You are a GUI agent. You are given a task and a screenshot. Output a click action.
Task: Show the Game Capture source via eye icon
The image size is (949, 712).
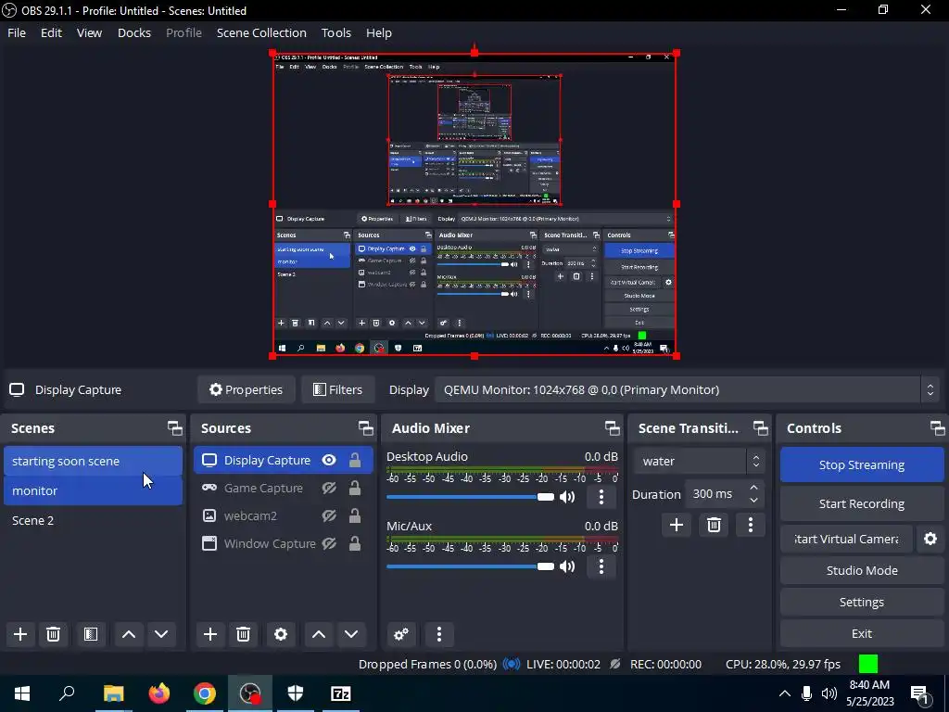329,488
